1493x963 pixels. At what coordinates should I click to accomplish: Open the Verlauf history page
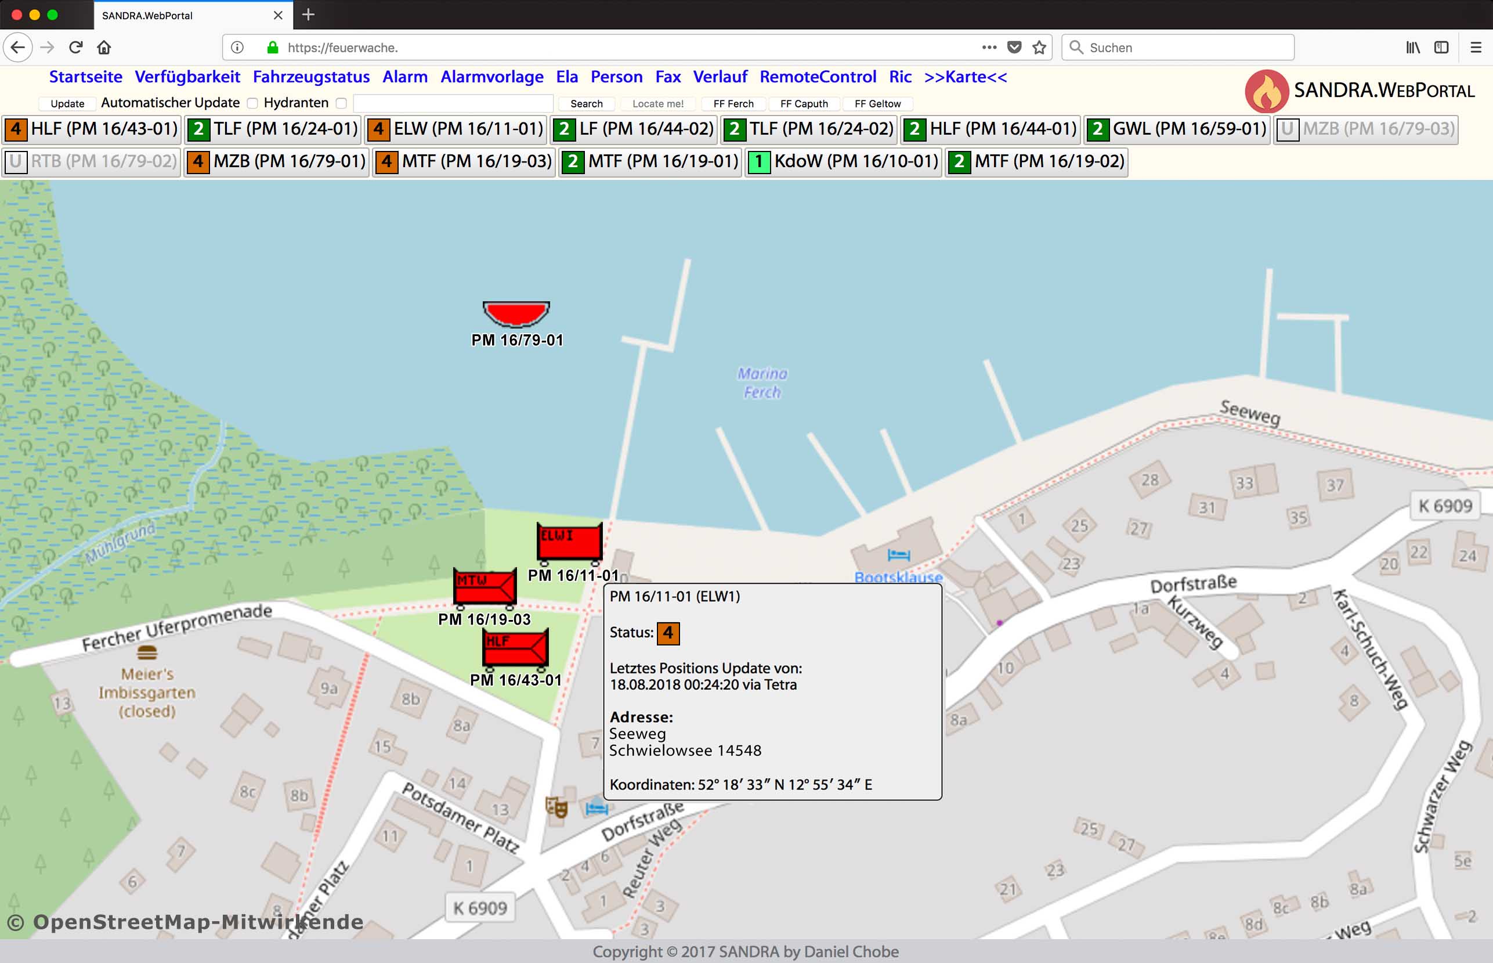tap(720, 77)
